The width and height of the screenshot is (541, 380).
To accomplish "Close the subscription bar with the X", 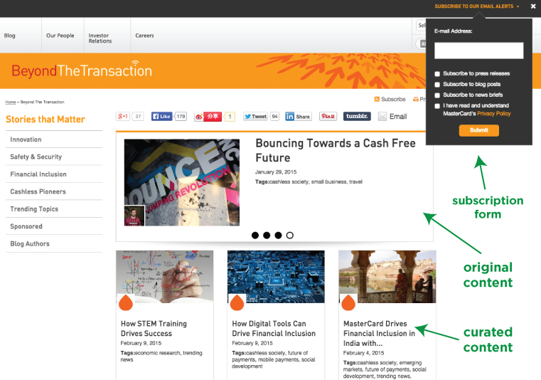I will click(x=533, y=6).
